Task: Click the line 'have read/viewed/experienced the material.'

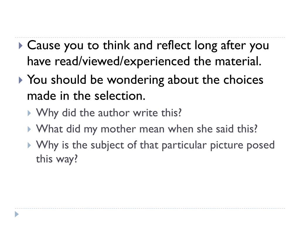Action: [x=144, y=61]
